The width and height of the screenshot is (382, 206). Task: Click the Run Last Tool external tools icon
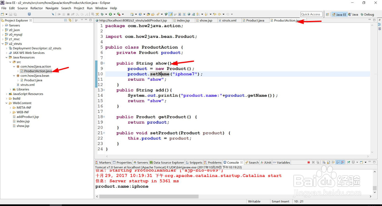coord(119,14)
